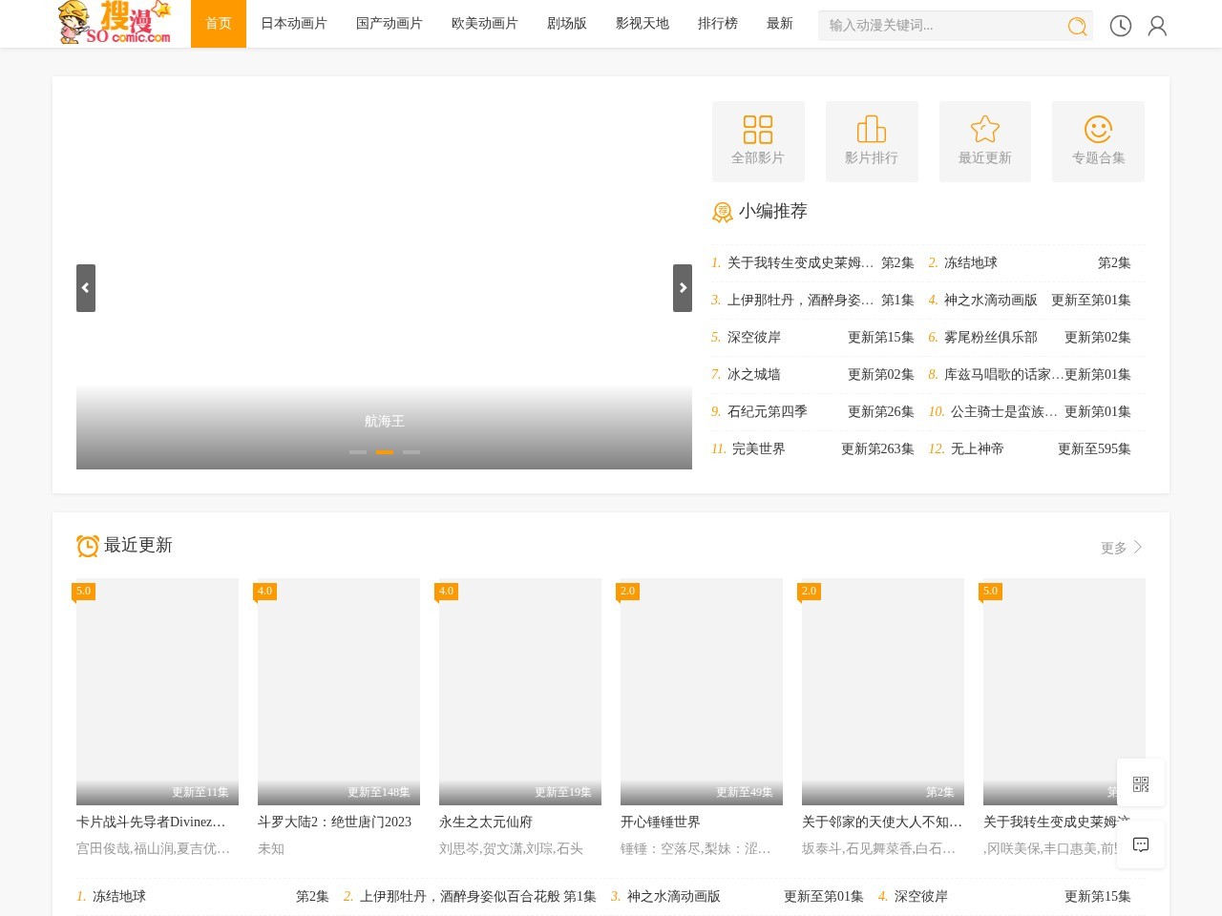Image resolution: width=1222 pixels, height=916 pixels.
Task: Go to previous carousel slide
Action: [x=86, y=288]
